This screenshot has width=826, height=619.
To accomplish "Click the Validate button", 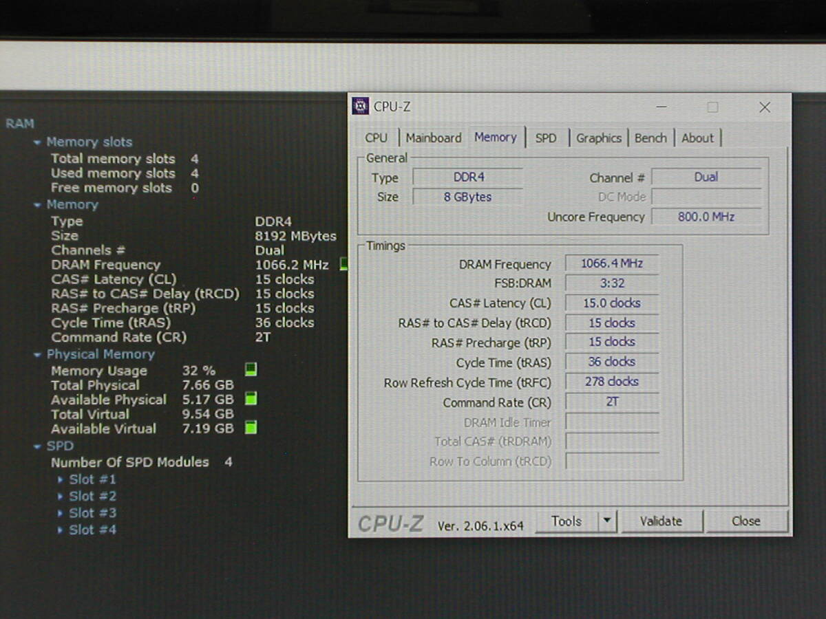I will pyautogui.click(x=661, y=521).
